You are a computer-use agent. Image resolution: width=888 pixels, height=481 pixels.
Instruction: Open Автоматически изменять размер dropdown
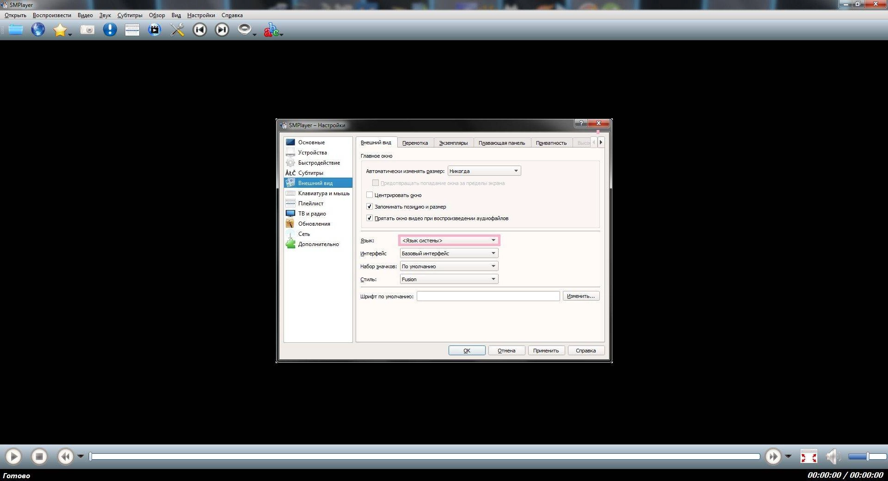[484, 171]
